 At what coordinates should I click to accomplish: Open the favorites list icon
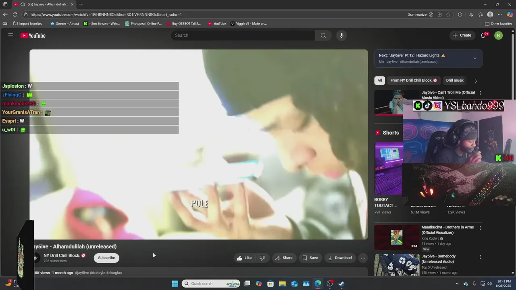(x=481, y=14)
